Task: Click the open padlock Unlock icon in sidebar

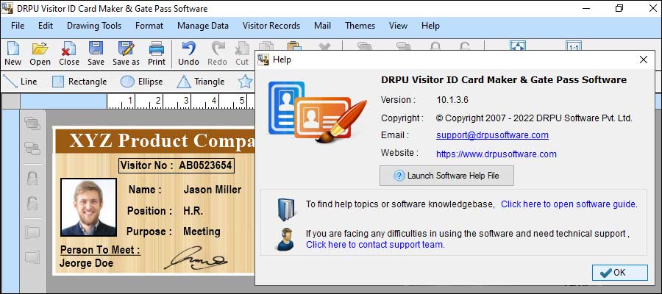Action: point(32,203)
